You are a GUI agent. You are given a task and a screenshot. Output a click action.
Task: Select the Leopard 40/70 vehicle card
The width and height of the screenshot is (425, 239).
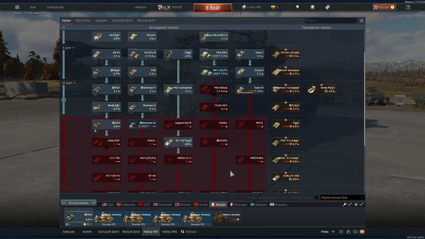178,124
